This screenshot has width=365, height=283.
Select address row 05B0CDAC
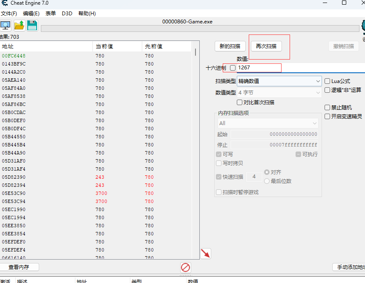(96, 112)
